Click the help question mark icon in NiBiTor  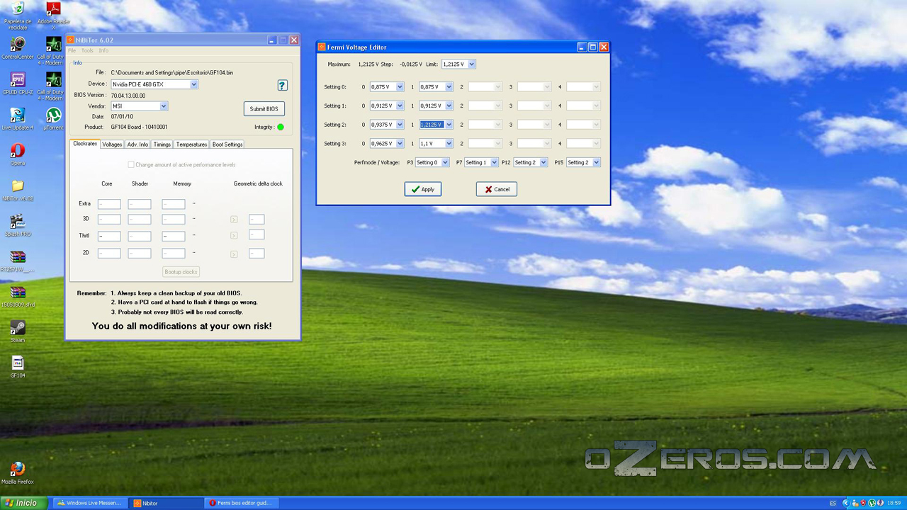point(282,85)
